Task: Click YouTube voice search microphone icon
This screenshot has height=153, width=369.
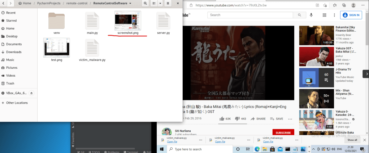Action: tap(311, 15)
